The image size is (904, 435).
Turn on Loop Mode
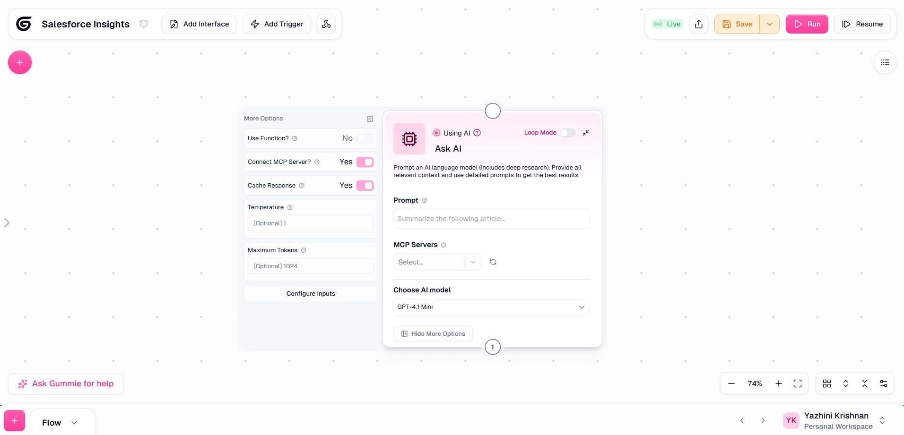[568, 133]
